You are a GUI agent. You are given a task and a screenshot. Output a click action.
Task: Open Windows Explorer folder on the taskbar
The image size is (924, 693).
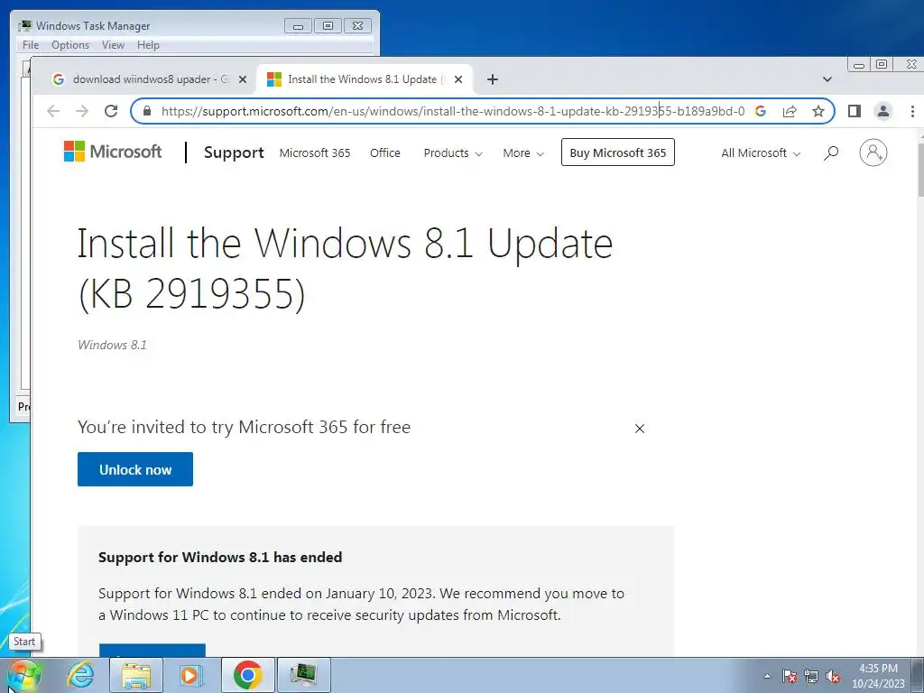(136, 675)
